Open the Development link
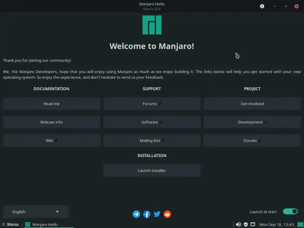 (252, 122)
